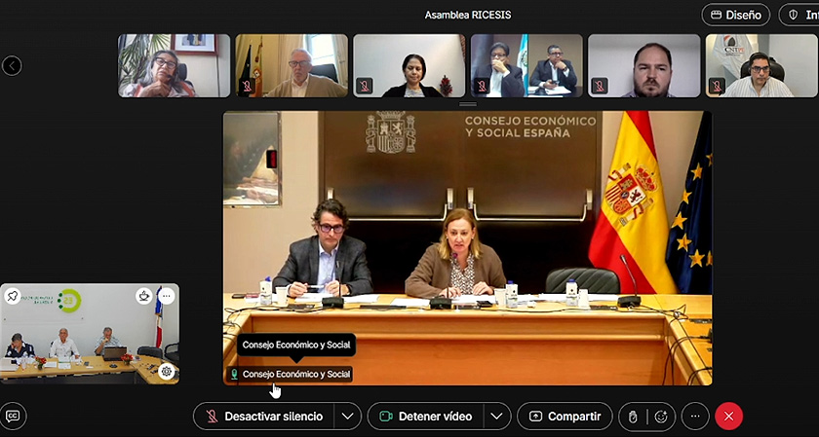Turn on closed captions

pos(13,417)
